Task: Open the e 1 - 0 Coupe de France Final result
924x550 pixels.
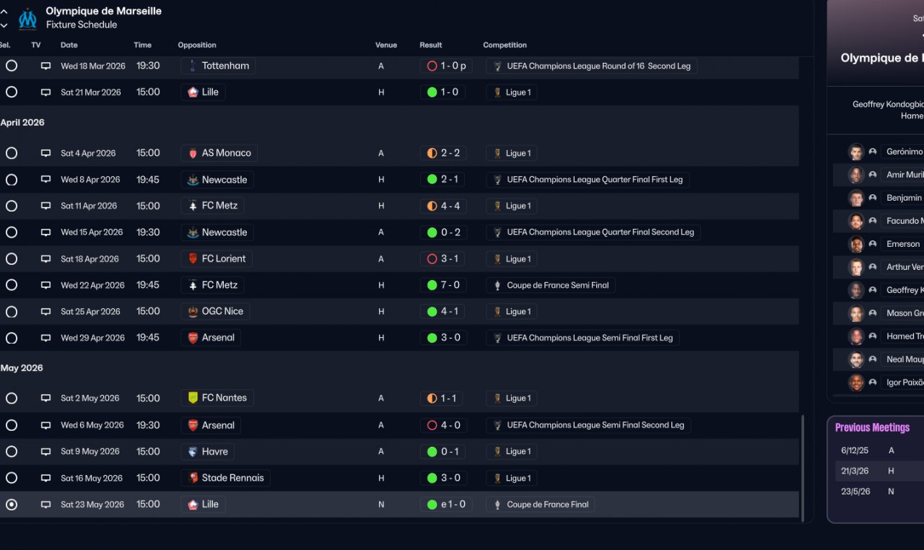Action: tap(446, 505)
